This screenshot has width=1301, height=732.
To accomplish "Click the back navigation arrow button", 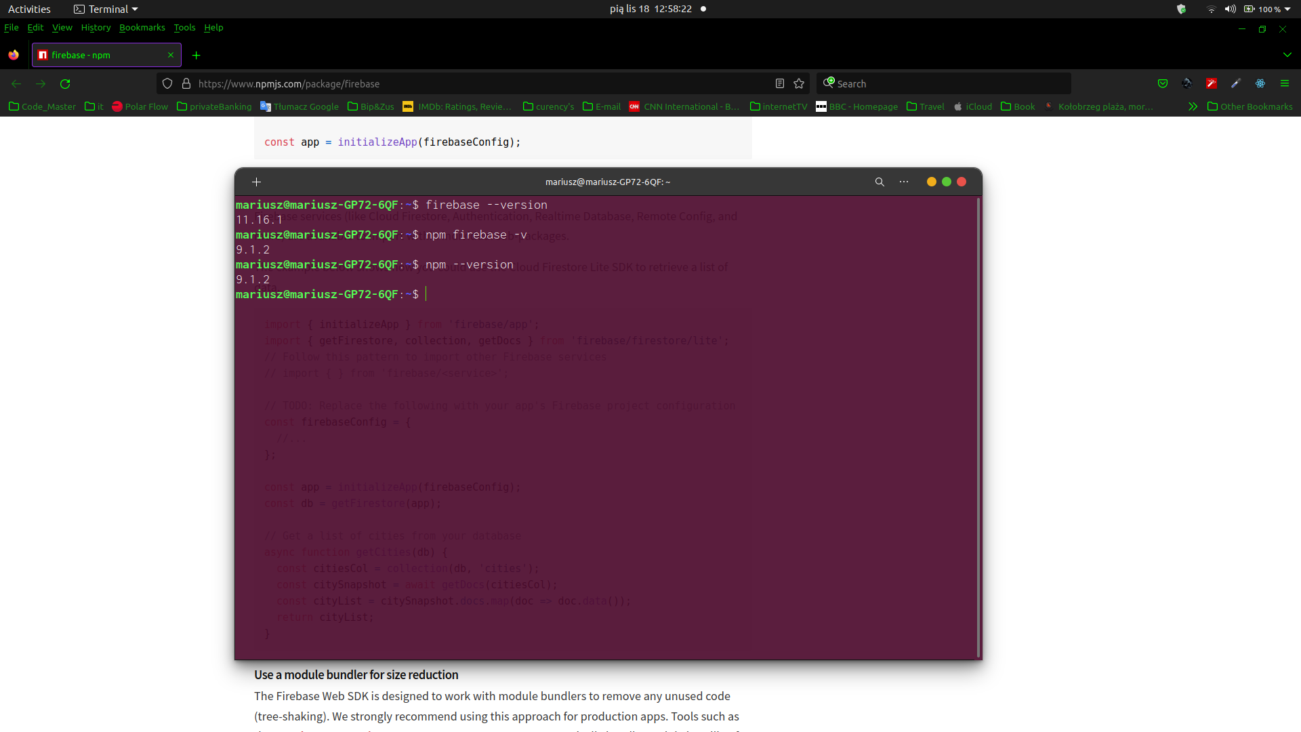I will (x=16, y=84).
